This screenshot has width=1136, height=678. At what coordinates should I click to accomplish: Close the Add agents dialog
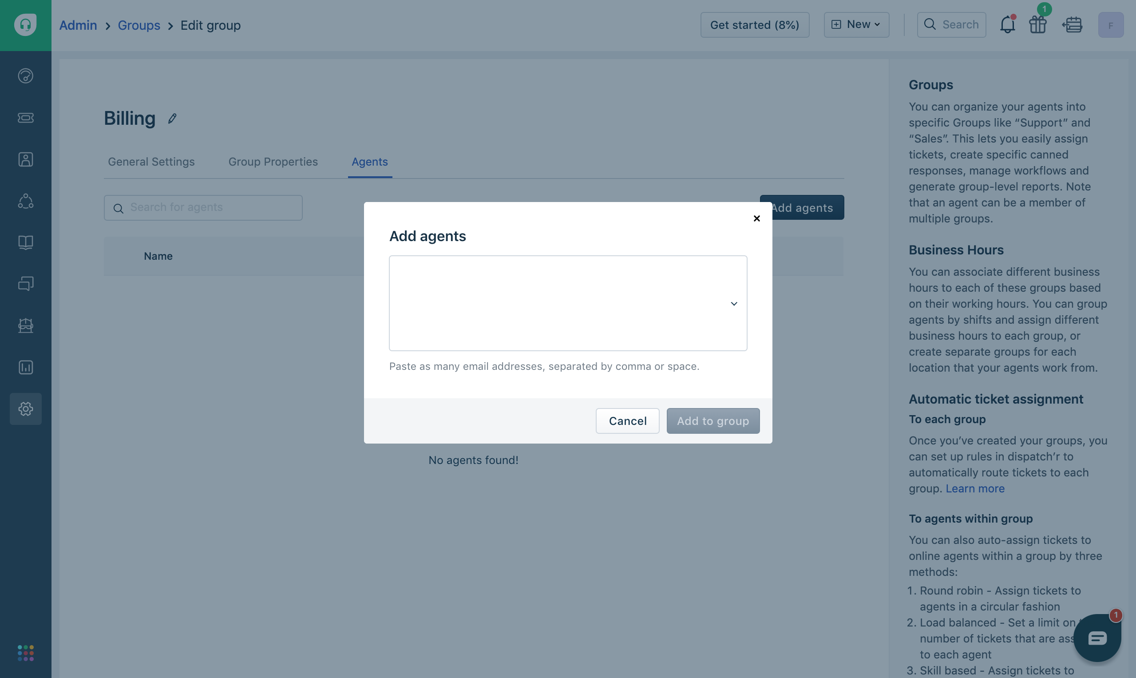point(756,218)
